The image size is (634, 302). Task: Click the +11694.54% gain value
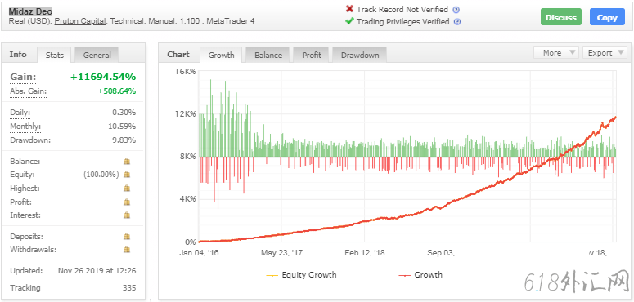coord(103,77)
